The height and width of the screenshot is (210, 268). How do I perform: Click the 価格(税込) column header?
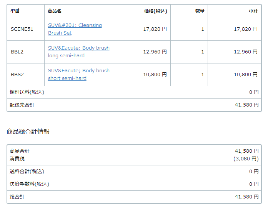pos(155,11)
